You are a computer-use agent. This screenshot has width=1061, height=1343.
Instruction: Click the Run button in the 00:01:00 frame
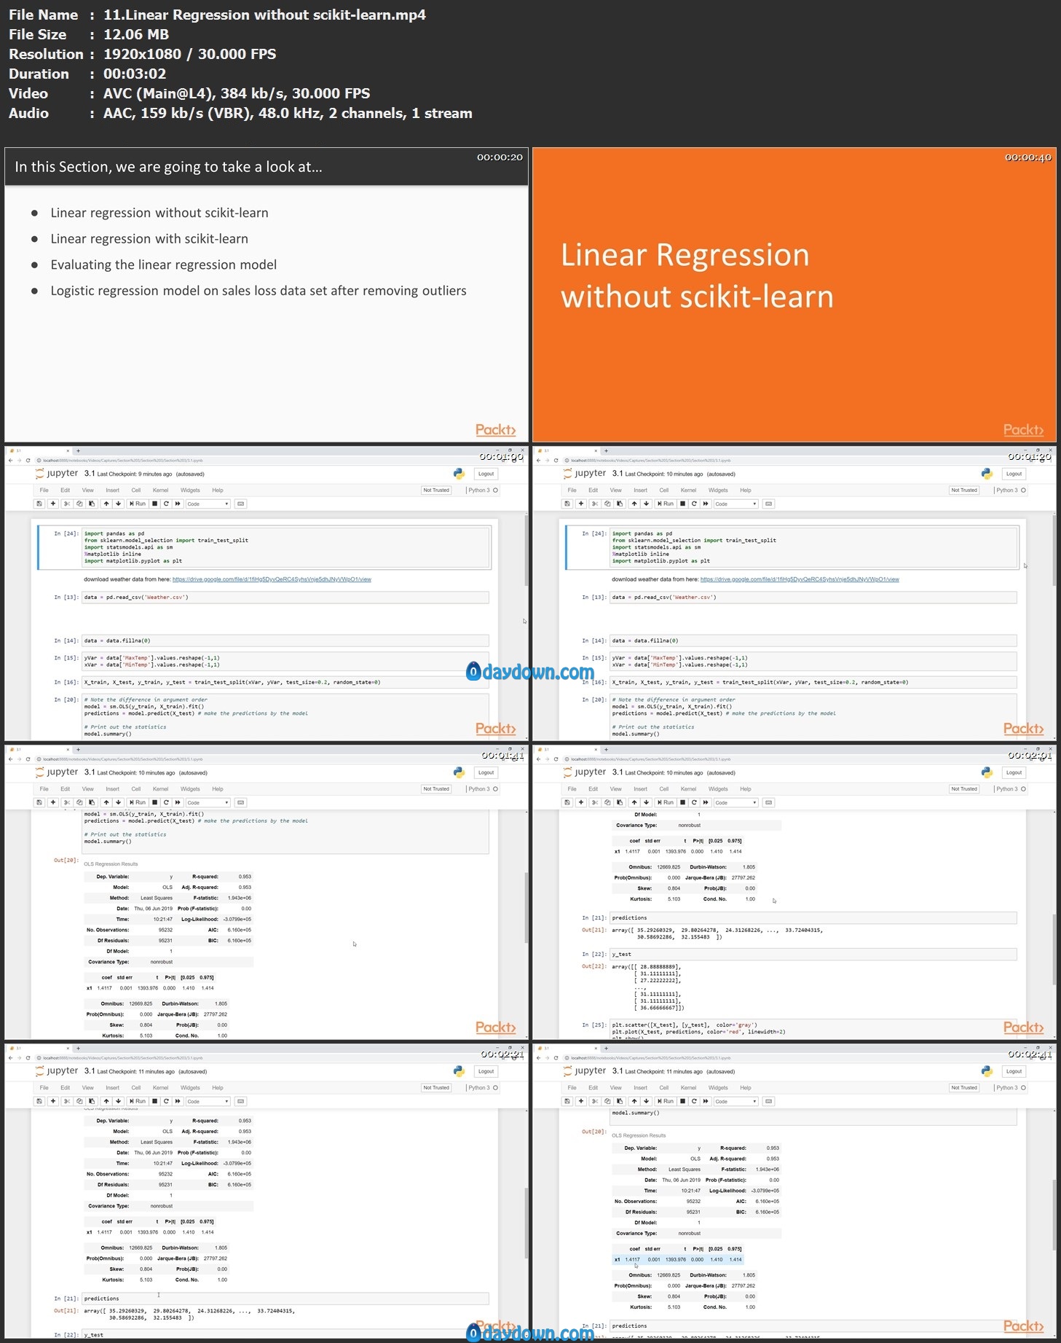tap(138, 504)
